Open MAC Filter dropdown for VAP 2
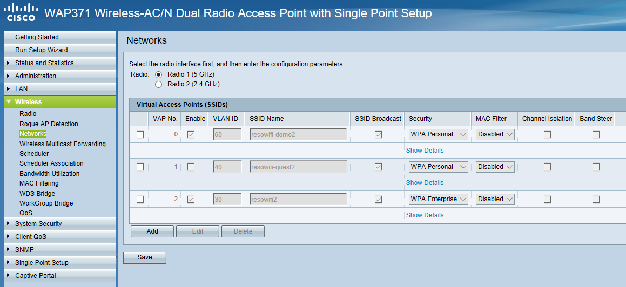This screenshot has height=287, width=626. click(x=495, y=199)
